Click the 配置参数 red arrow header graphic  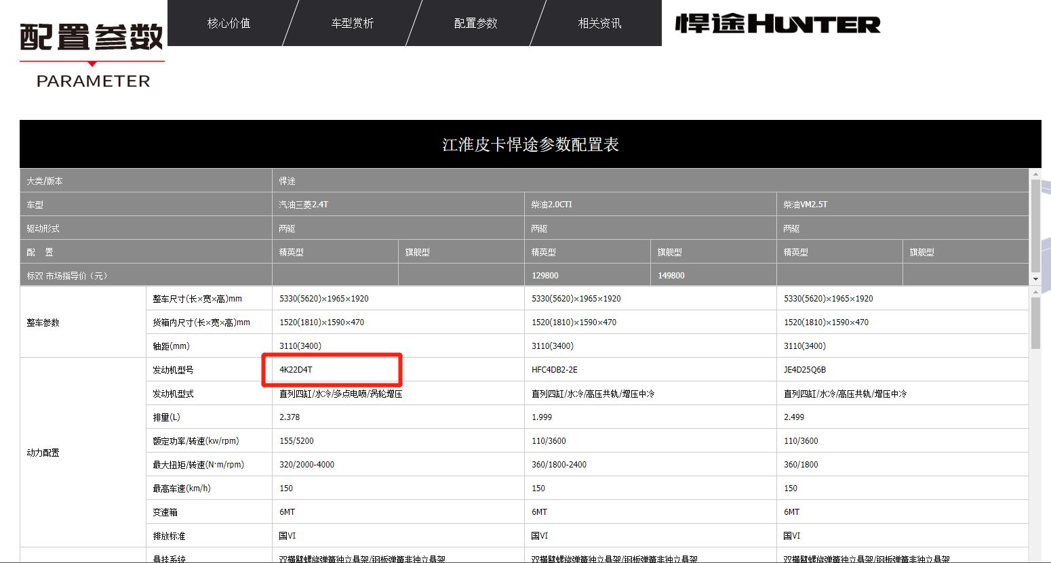90,37
